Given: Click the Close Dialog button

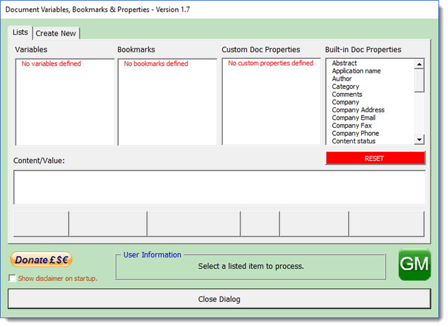Looking at the screenshot, I should [x=219, y=299].
